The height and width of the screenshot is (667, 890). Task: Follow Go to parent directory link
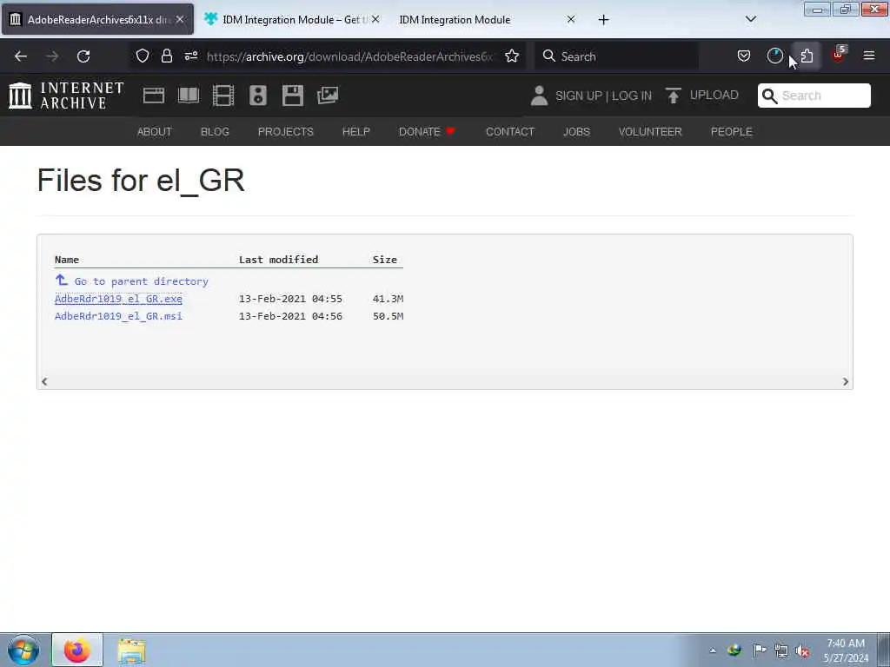click(141, 281)
